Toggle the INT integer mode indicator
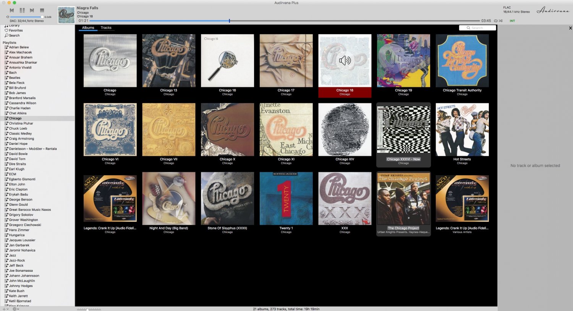573x311 pixels. coord(512,21)
